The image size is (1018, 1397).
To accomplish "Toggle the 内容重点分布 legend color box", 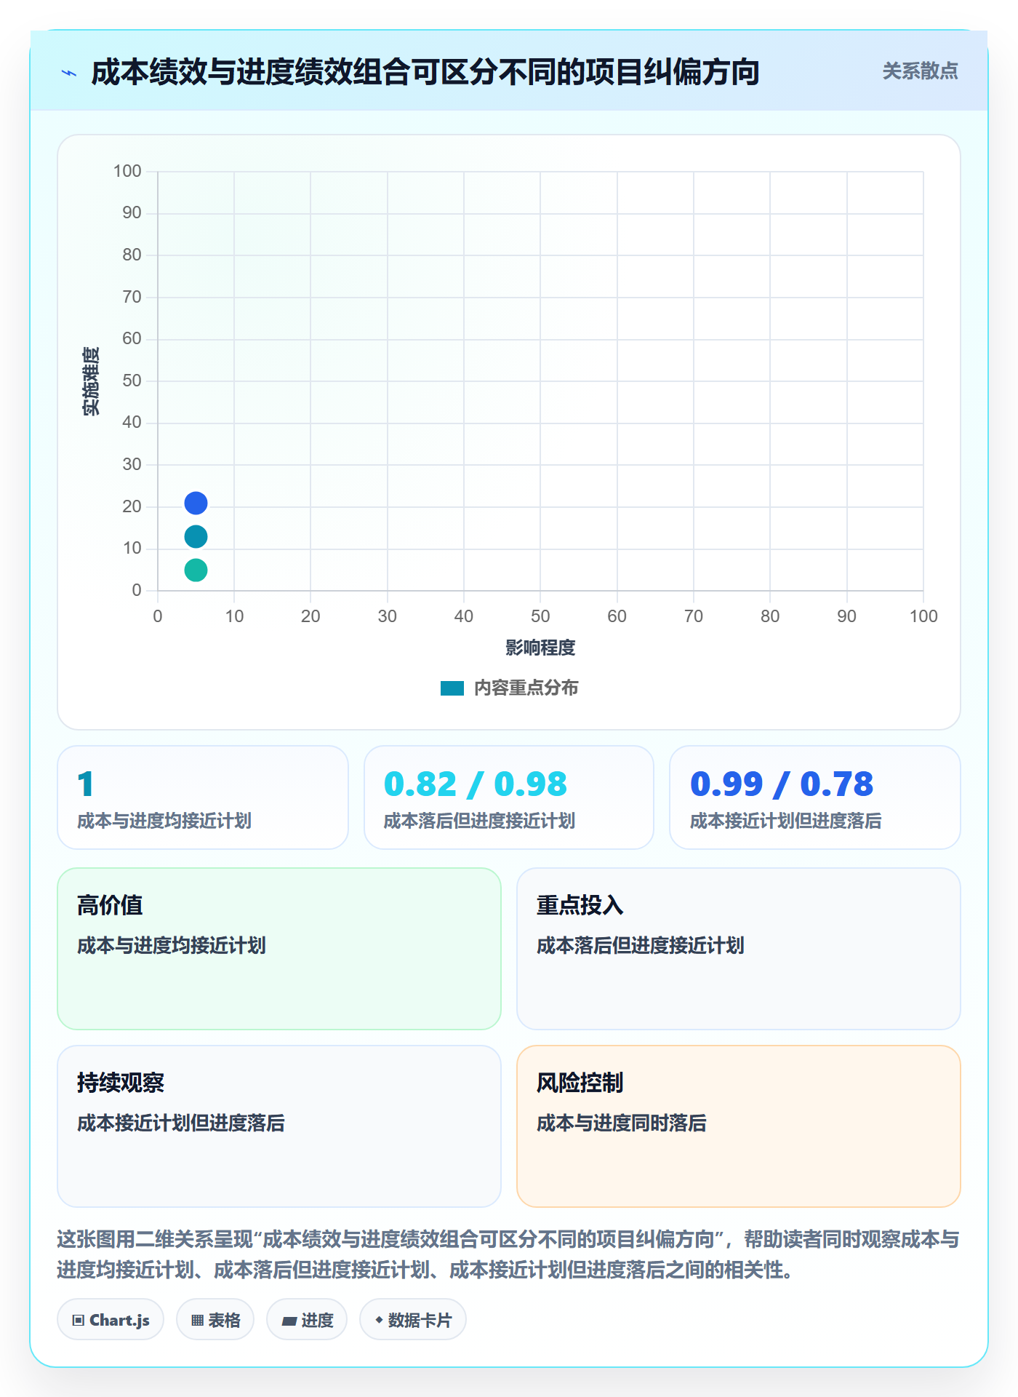I will tap(452, 688).
